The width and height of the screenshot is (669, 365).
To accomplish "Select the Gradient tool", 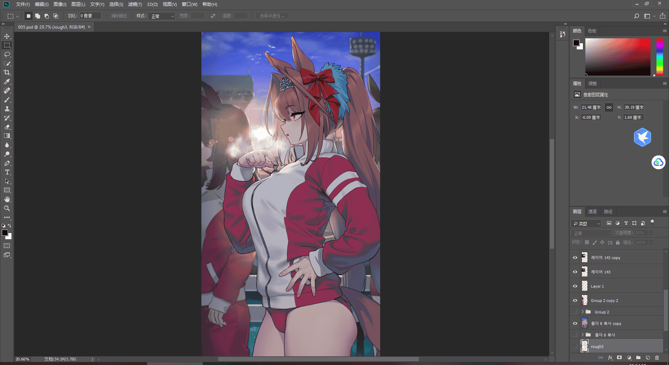I will 7,136.
